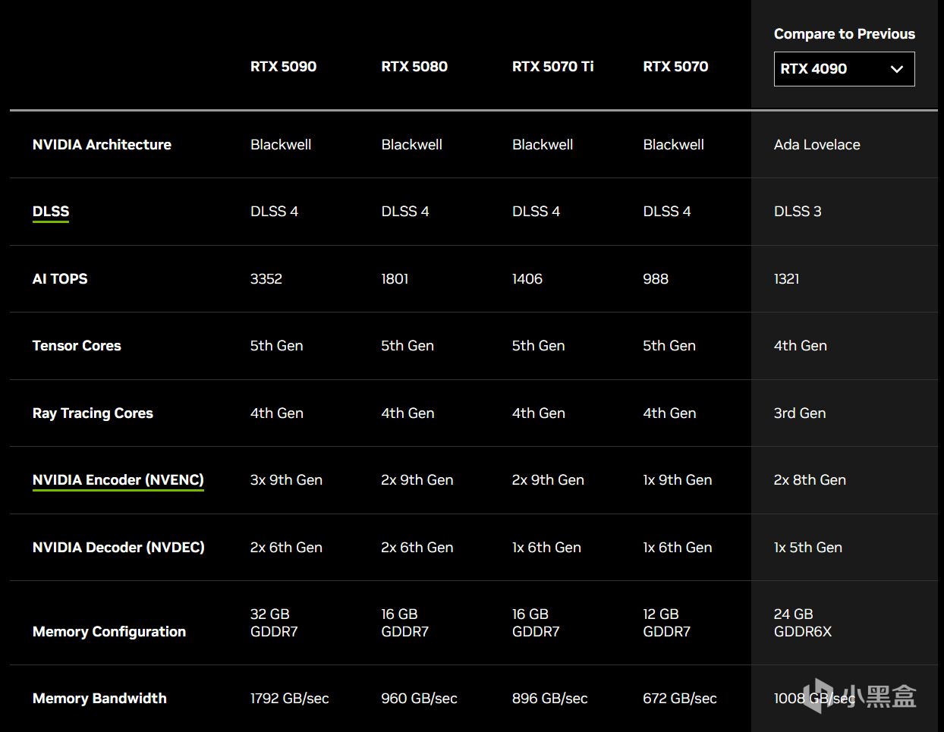Click the RTX 5070 column header
944x732 pixels.
675,67
